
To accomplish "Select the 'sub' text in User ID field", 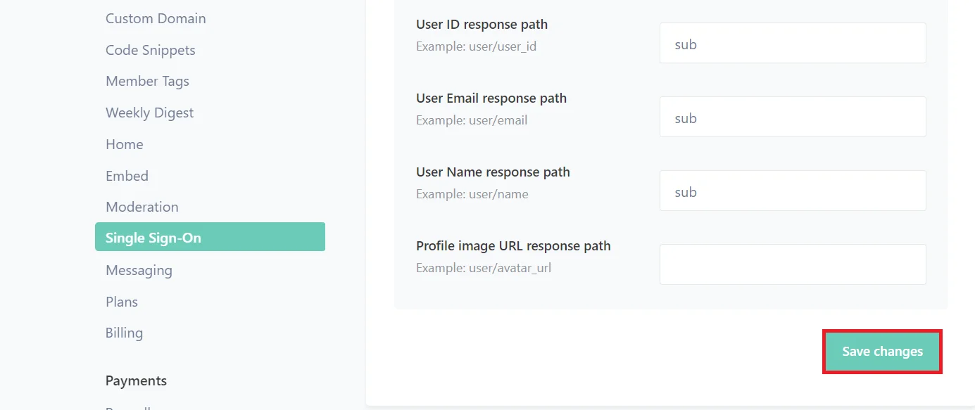I will [685, 43].
